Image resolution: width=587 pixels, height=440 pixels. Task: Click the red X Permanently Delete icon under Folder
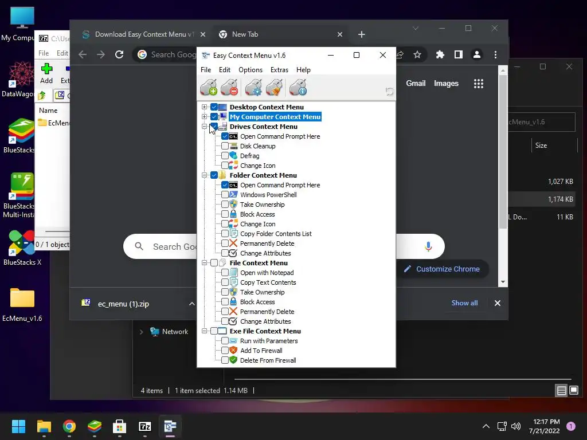233,243
